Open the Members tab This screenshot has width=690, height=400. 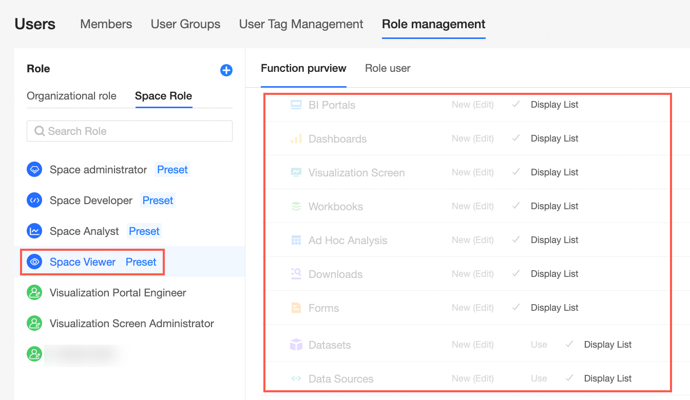click(x=106, y=24)
